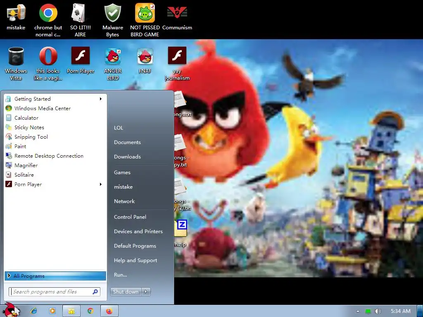This screenshot has height=317, width=423.
Task: Launch Snipping Tool
Action: click(55, 137)
